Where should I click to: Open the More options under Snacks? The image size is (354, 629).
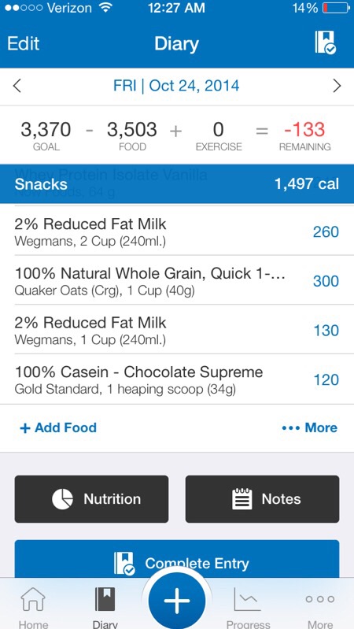tap(309, 427)
